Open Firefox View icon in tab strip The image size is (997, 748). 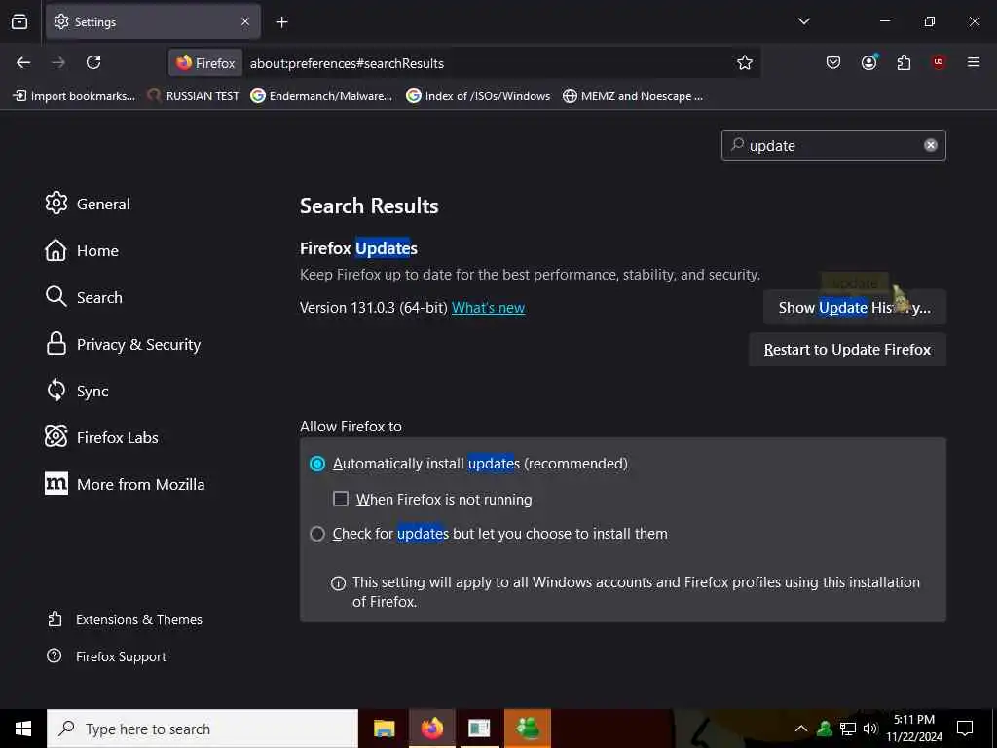(19, 22)
